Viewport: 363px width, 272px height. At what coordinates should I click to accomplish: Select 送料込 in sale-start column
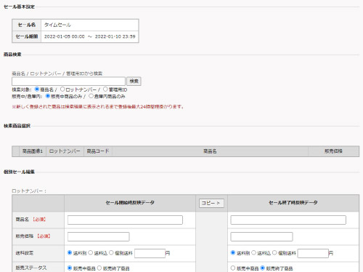(90, 252)
